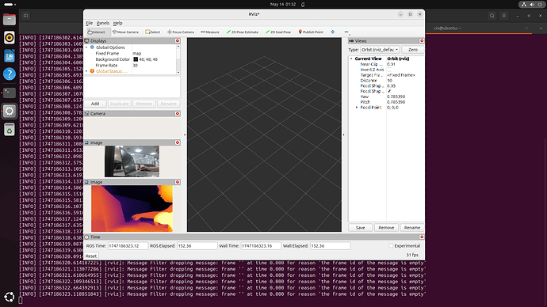Activate the Publish Point tool

tap(311, 32)
